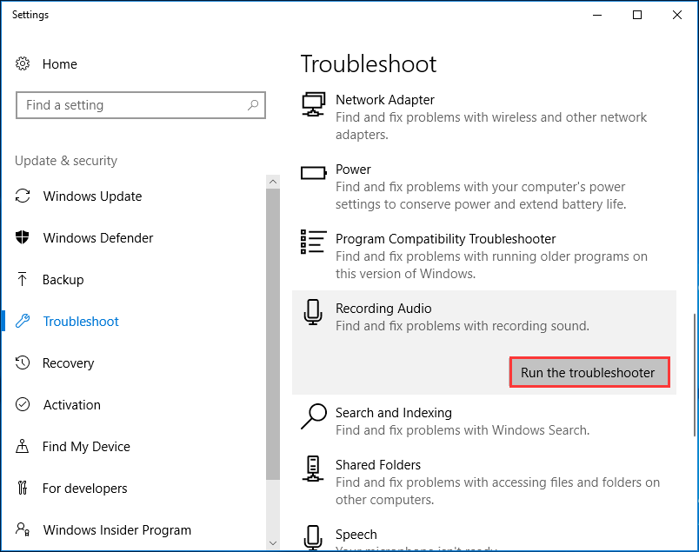This screenshot has height=552, width=699.
Task: Switch to the Activation section
Action: [x=70, y=404]
